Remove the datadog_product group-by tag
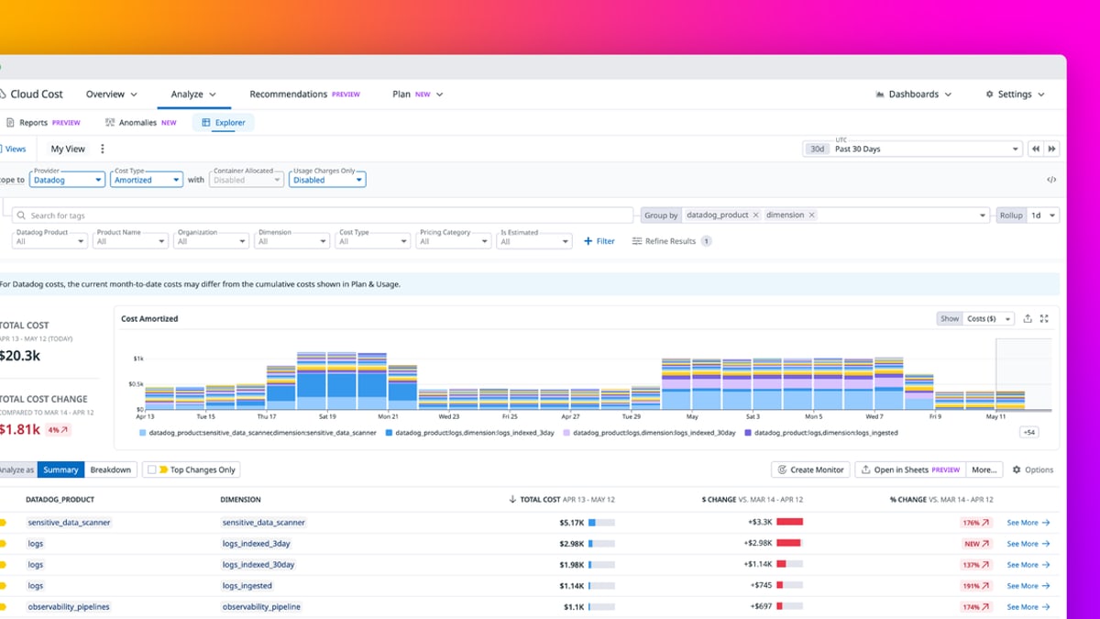 (755, 216)
